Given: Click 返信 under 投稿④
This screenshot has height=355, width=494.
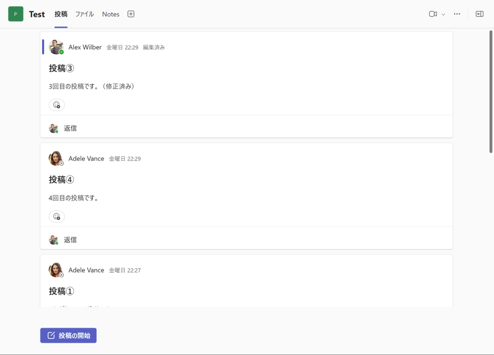Looking at the screenshot, I should click(70, 240).
